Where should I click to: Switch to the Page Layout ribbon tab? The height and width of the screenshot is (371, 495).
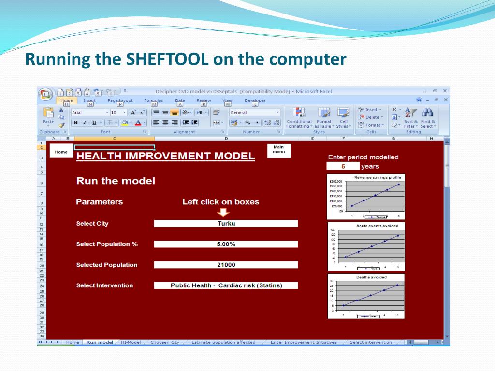click(120, 100)
